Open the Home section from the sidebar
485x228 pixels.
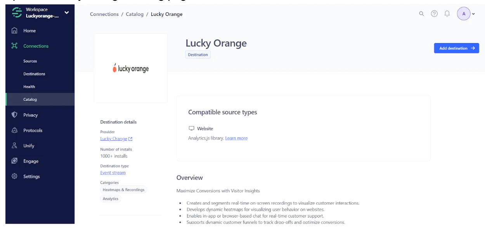14,31
